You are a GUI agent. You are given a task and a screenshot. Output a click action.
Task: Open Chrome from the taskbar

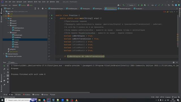click(x=67, y=100)
